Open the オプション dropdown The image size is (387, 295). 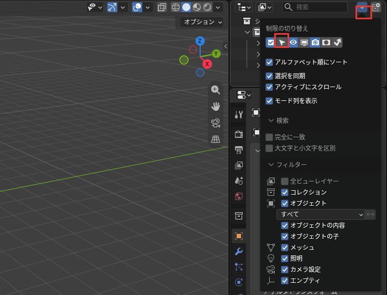coord(202,22)
